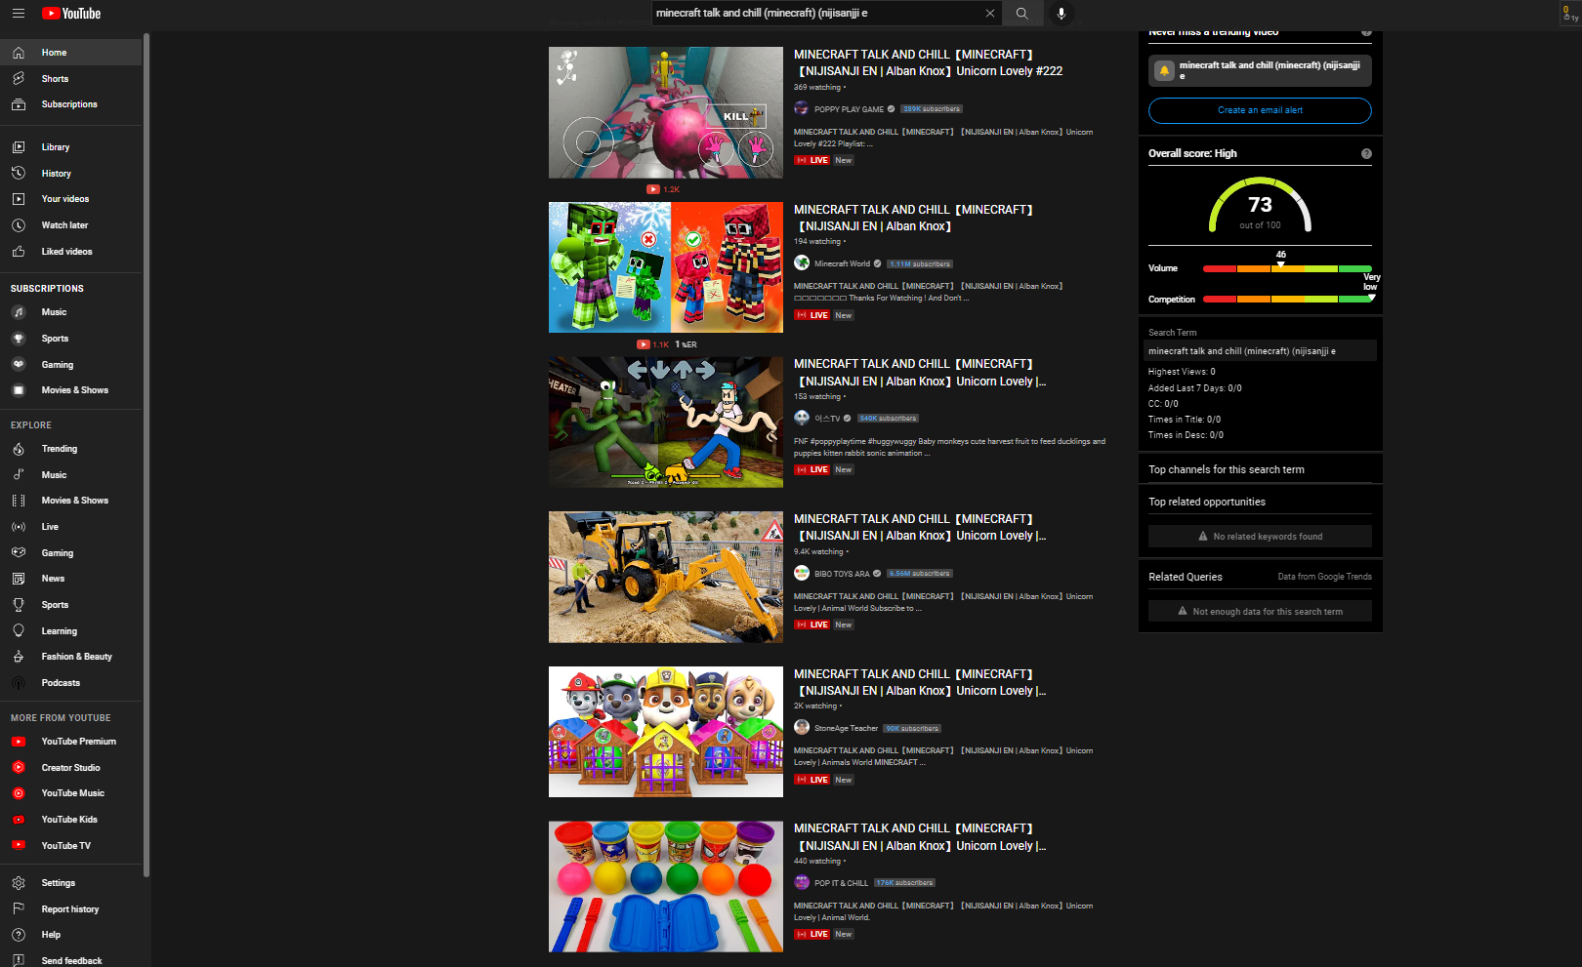The image size is (1582, 967).
Task: Open History in sidebar
Action: click(x=71, y=174)
